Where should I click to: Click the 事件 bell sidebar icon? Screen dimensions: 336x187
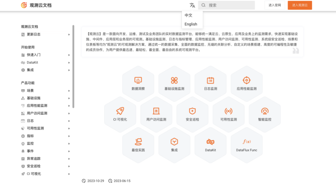(x=23, y=151)
